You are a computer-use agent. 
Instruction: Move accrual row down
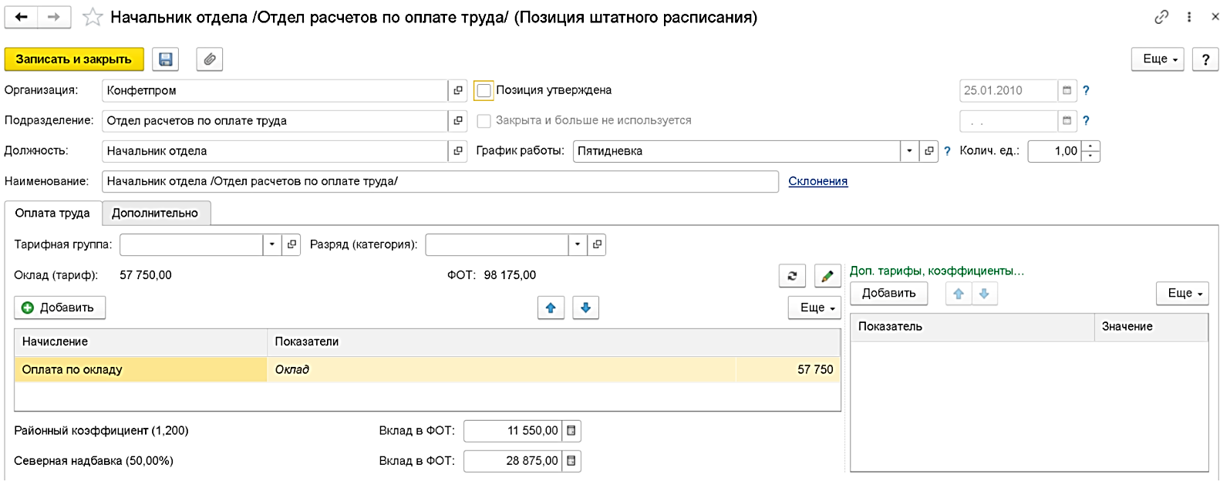[x=585, y=308]
